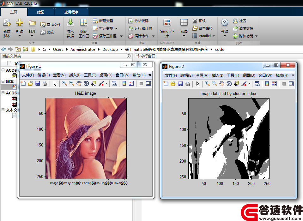Print Figure 2 using the printer icon
The image size is (303, 221).
188,84
